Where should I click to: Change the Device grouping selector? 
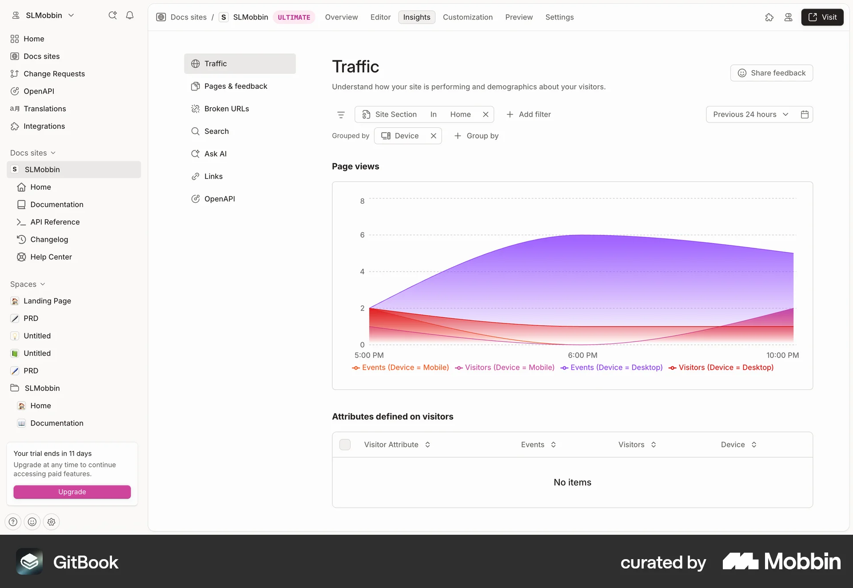(x=400, y=136)
